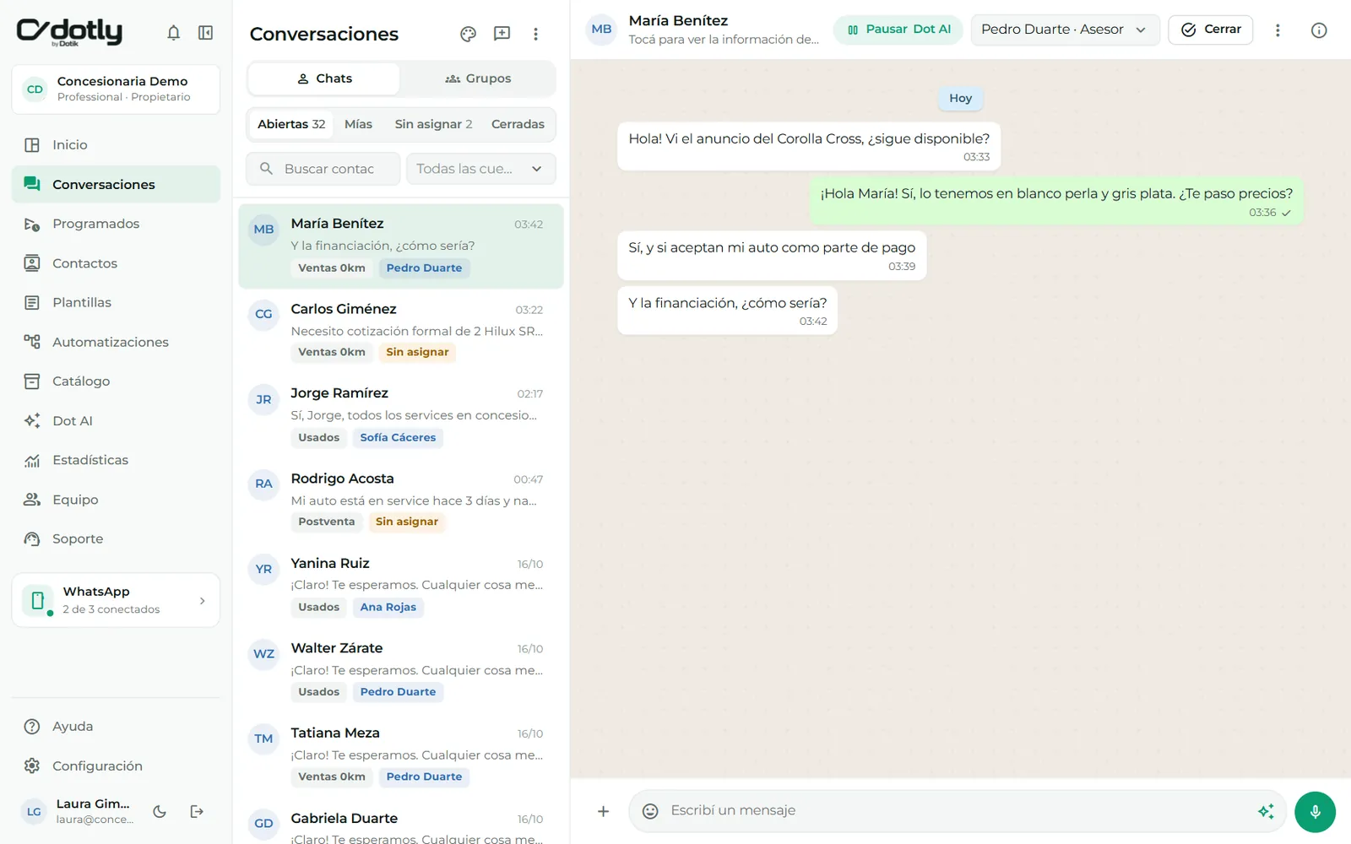Open Plantillas section
The image size is (1351, 844).
click(116, 302)
